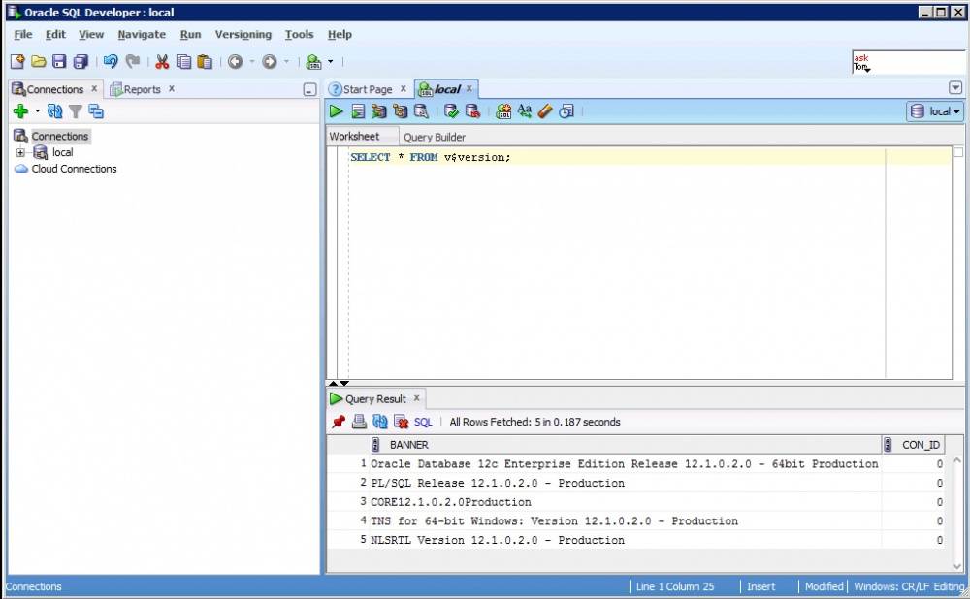Click the Autotrace icon
Image resolution: width=970 pixels, height=599 pixels.
pos(401,111)
